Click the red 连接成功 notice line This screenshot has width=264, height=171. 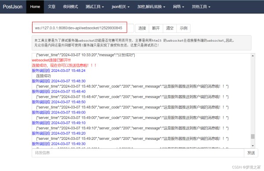(64, 65)
